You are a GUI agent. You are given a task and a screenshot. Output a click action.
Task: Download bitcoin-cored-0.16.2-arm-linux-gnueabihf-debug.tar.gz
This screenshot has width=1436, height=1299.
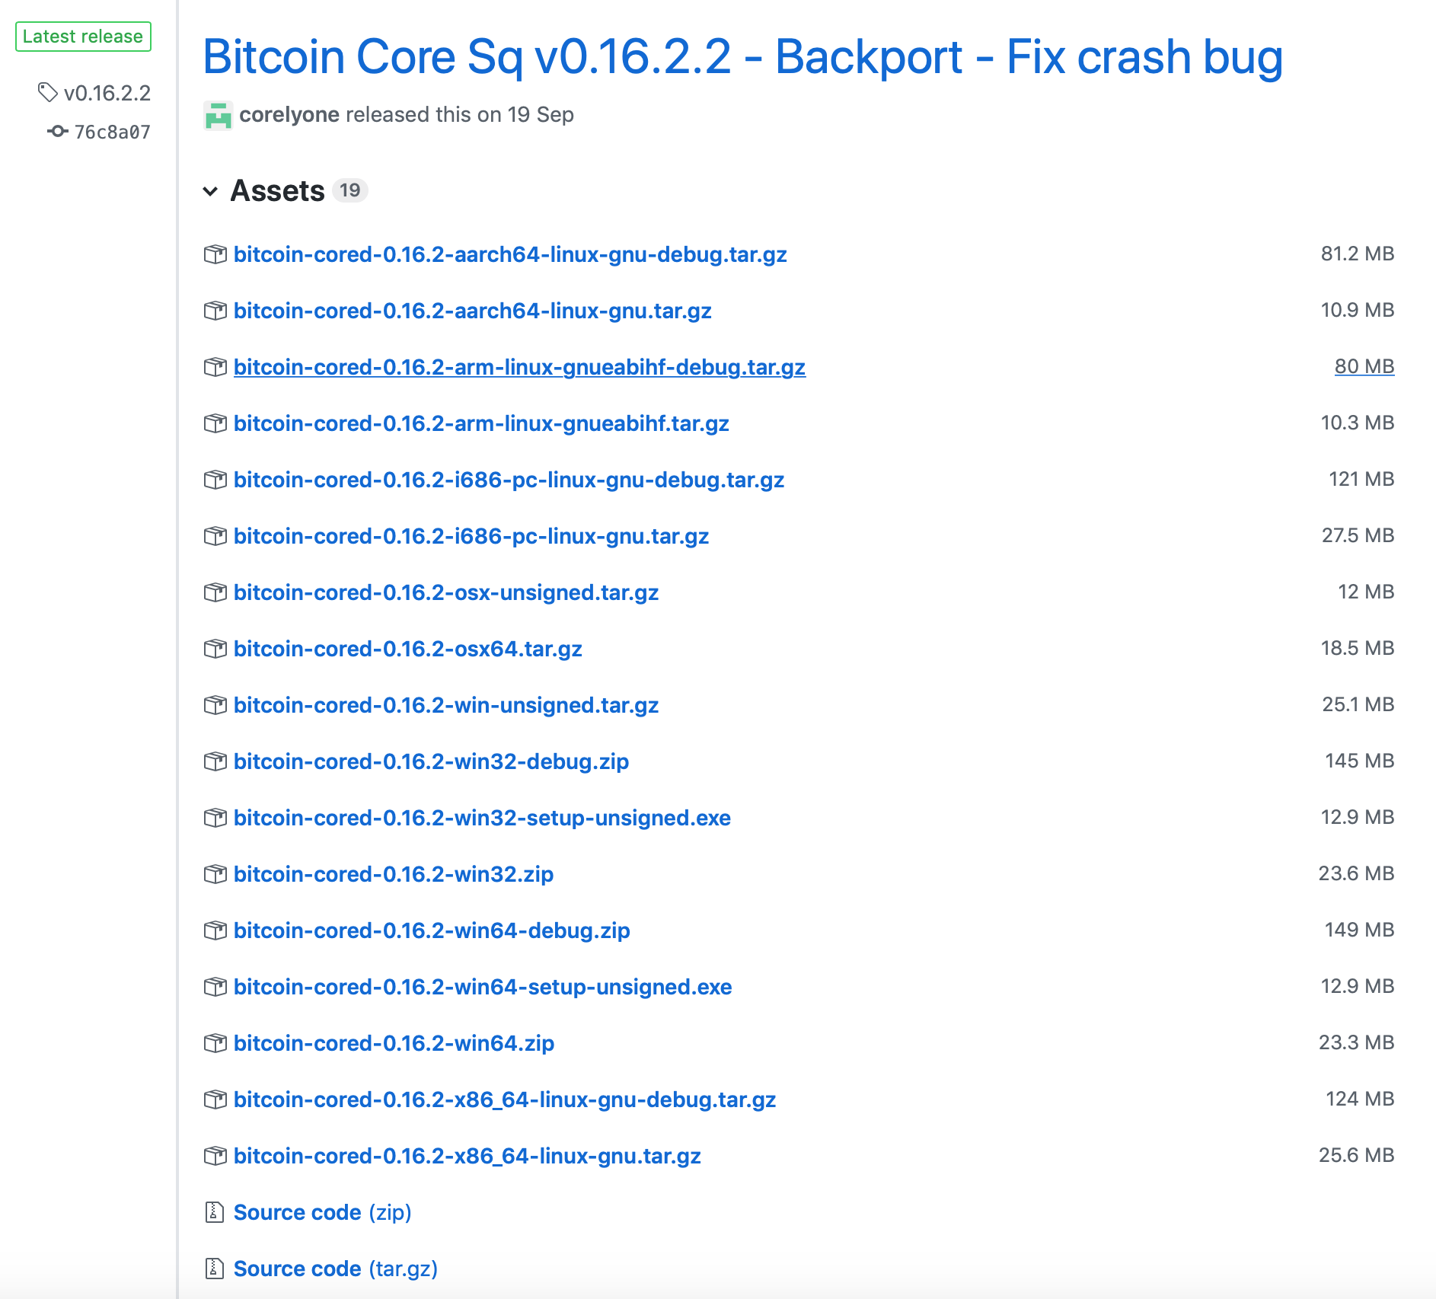[x=519, y=367]
